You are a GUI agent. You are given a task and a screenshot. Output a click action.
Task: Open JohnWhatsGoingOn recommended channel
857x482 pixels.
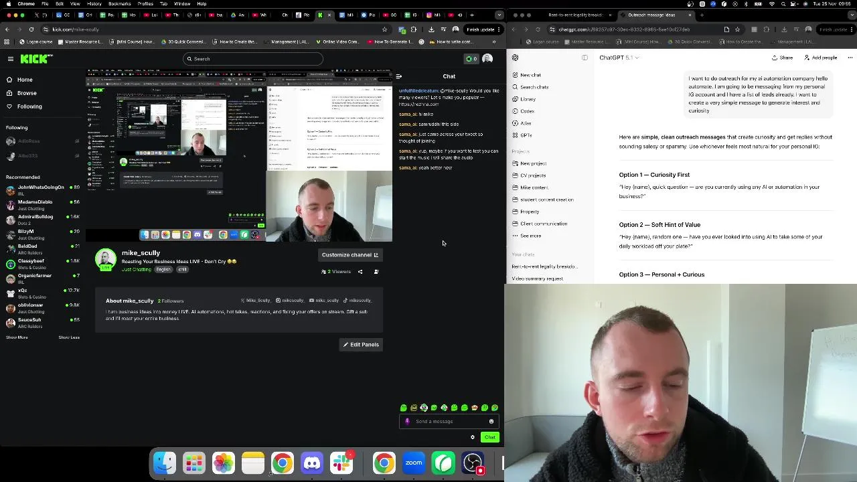tap(42, 190)
